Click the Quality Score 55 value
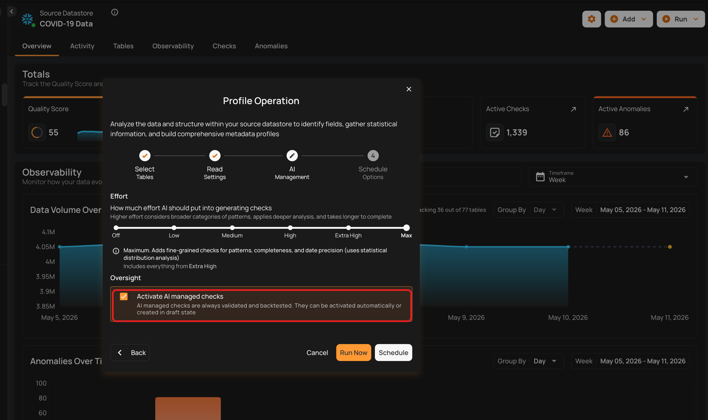Viewport: 708px width, 420px height. (x=53, y=133)
